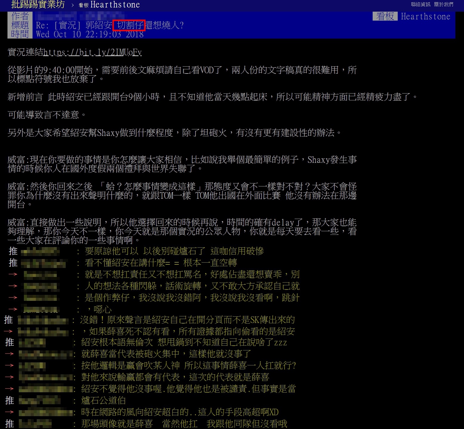Viewport: 464px width, 429px height.
Task: Click the 時間 label
Action: pos(20,34)
